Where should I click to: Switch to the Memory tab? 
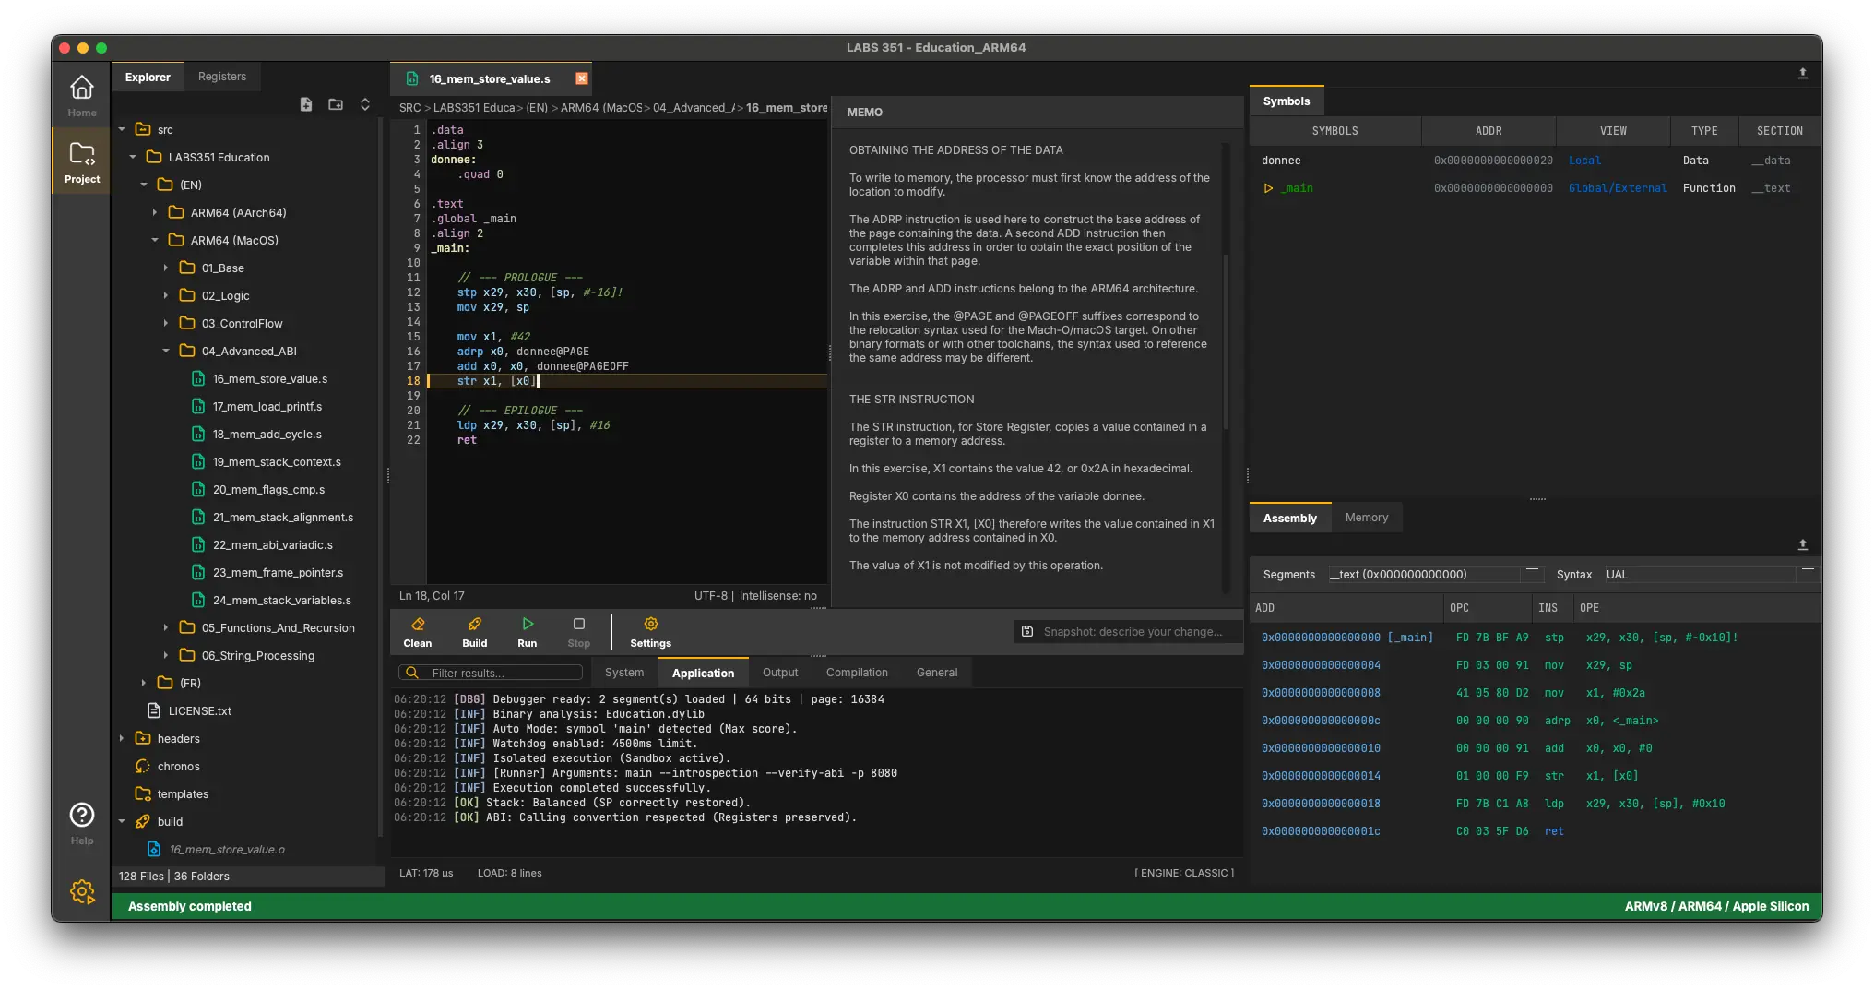[1366, 518]
